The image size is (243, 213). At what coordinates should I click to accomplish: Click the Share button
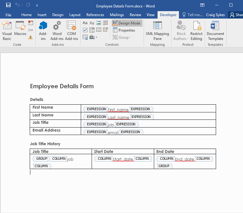pyautogui.click(x=236, y=15)
